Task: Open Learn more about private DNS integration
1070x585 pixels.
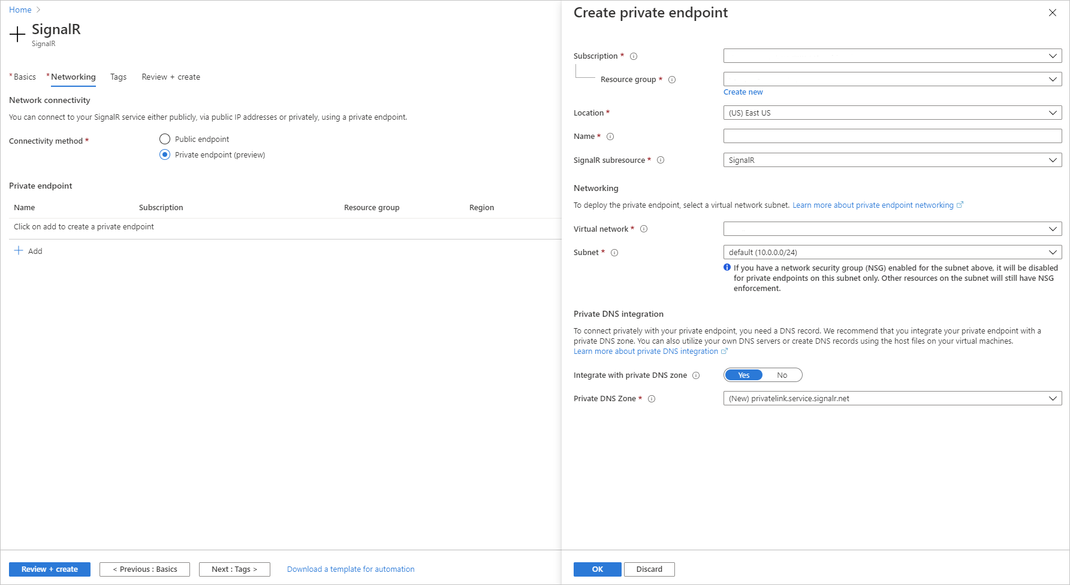Action: tap(650, 351)
